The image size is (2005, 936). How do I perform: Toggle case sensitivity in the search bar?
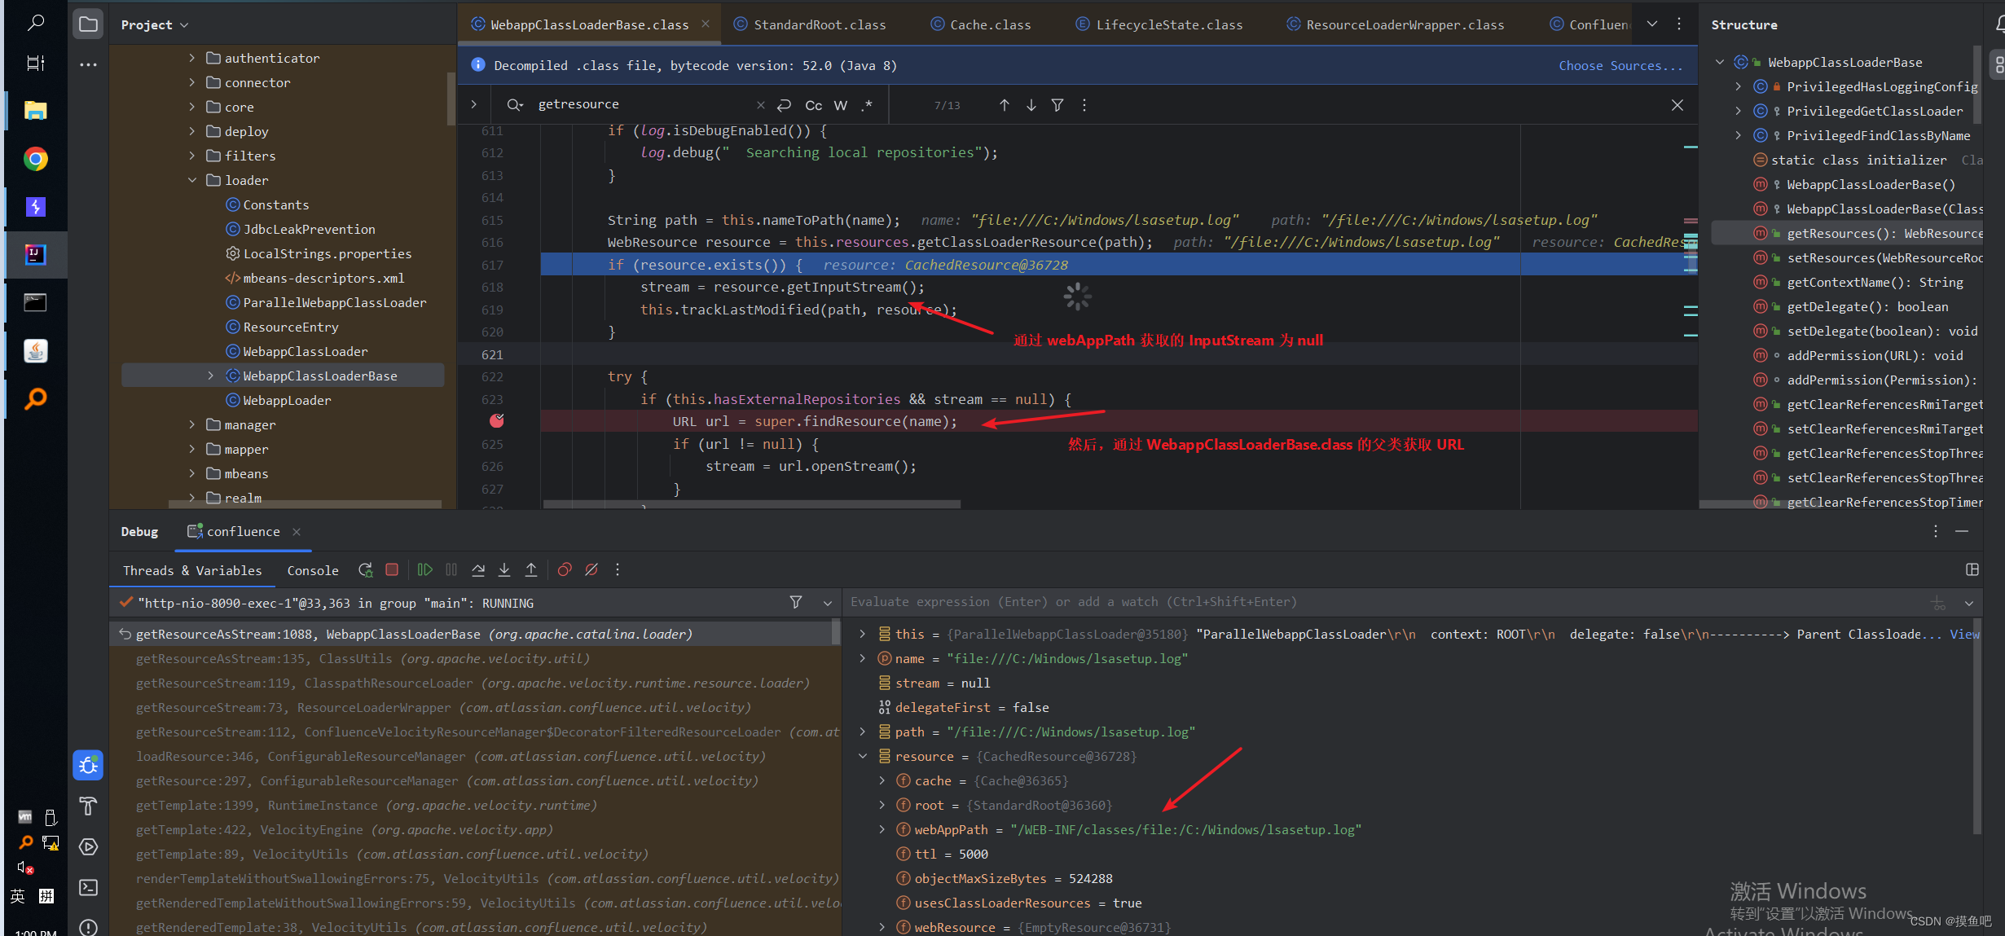click(812, 105)
